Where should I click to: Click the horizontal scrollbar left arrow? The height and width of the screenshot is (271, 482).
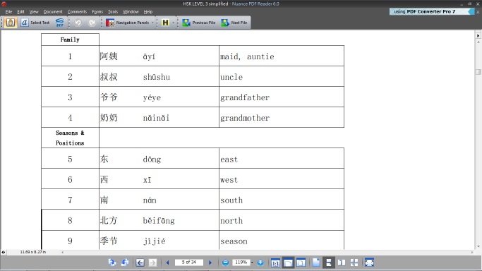coord(63,252)
